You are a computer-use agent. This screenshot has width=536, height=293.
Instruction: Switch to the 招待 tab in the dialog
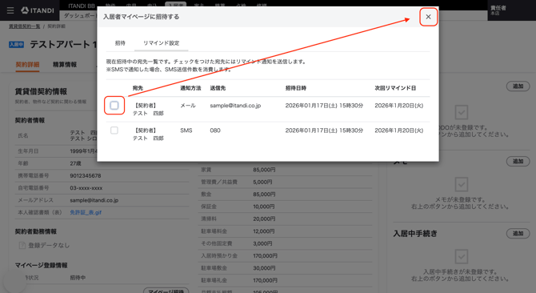point(120,43)
